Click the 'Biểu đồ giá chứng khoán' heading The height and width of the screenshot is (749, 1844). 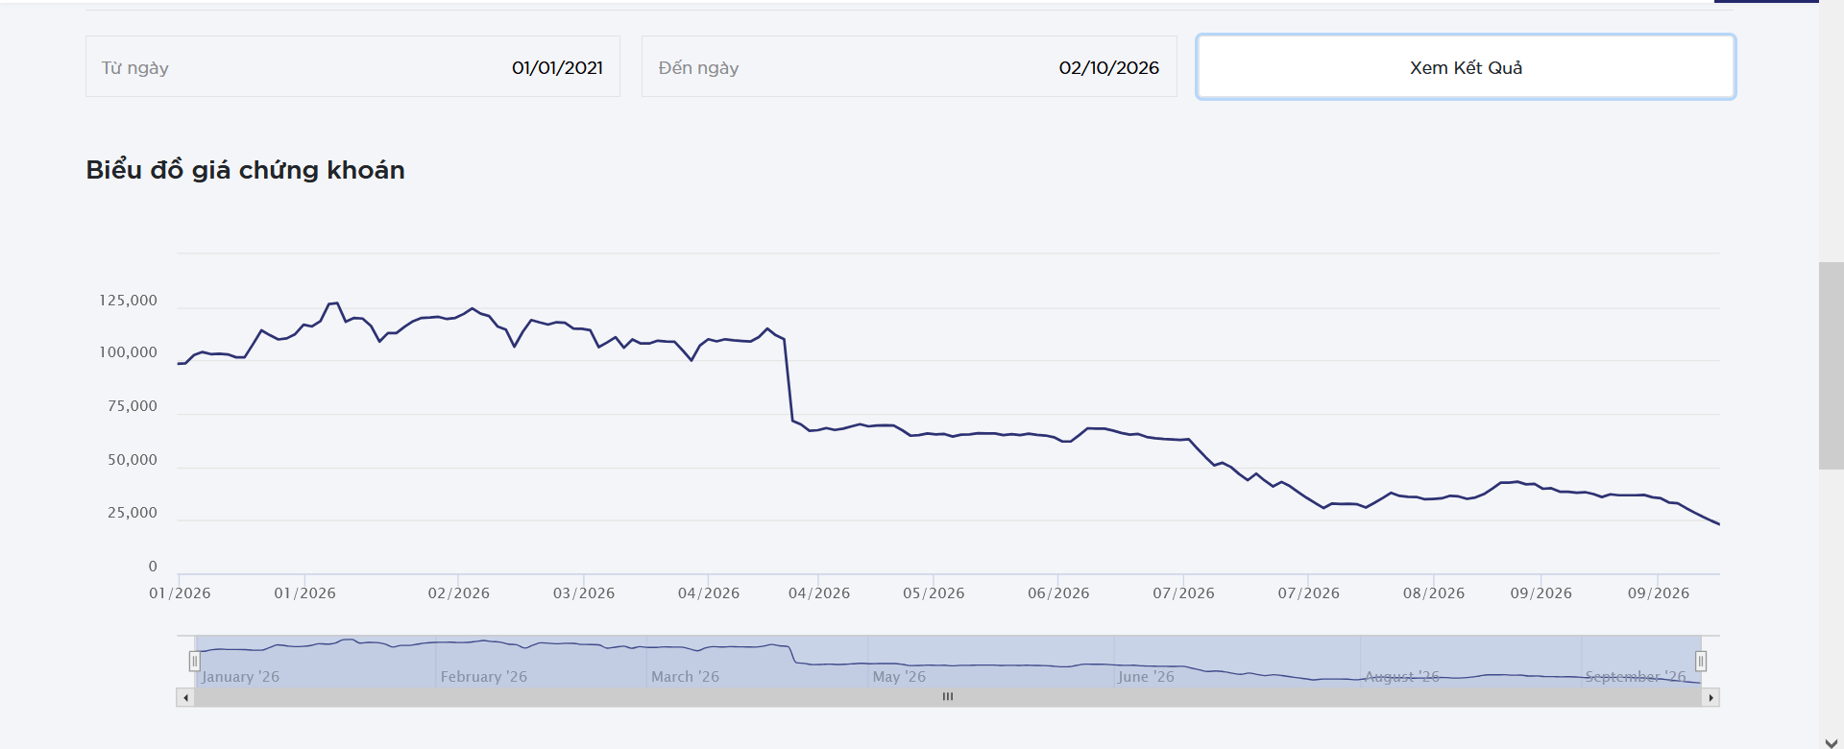tap(246, 170)
